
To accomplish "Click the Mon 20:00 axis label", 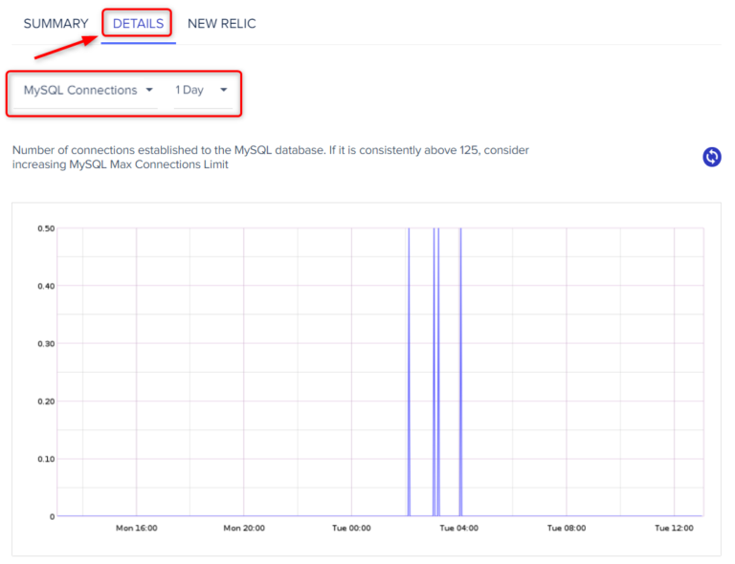I will click(244, 528).
